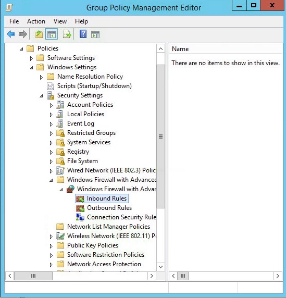
Task: Click tree pane scroll up arrow
Action: (160, 49)
